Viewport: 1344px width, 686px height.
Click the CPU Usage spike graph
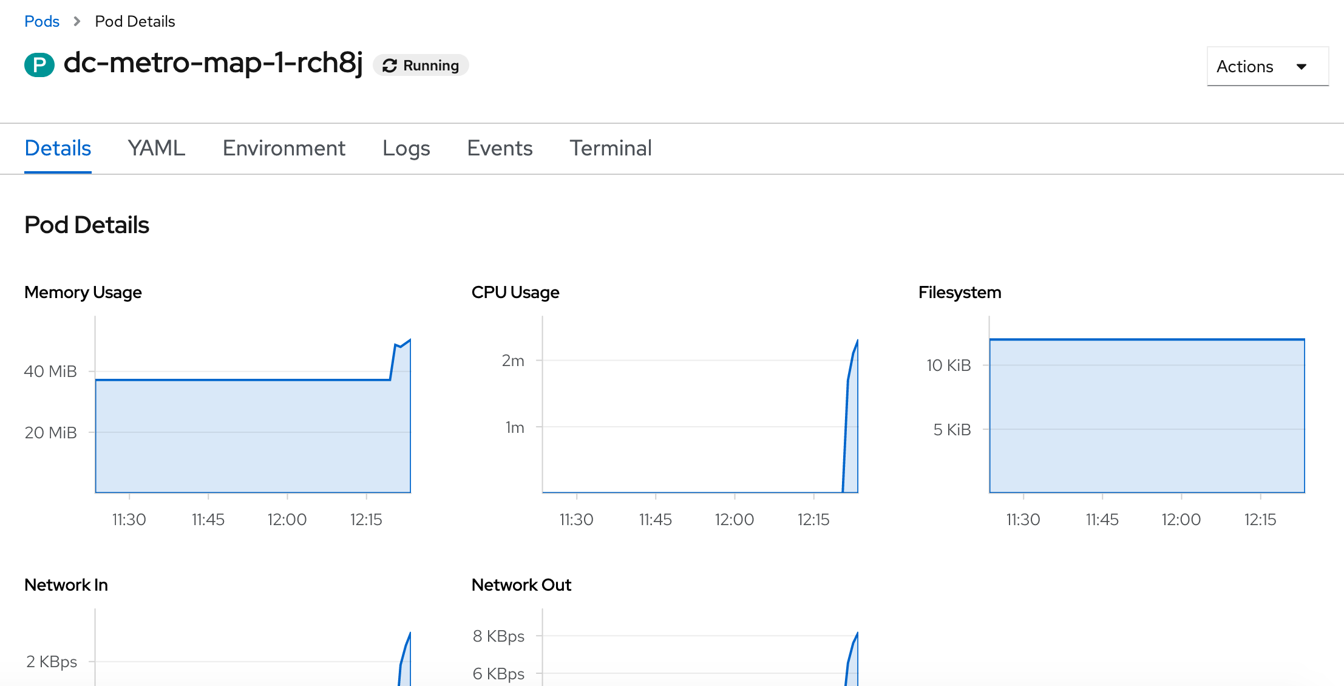851,425
